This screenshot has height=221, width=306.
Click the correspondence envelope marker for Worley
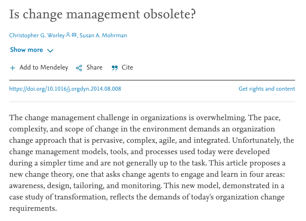(74, 35)
